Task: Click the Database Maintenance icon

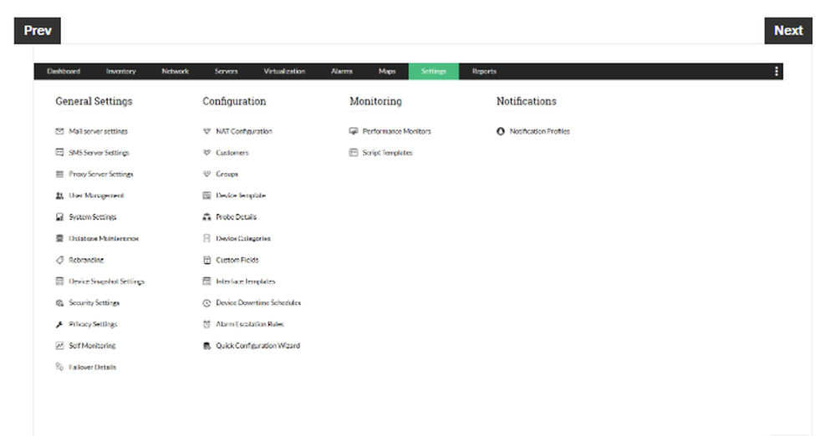Action: [x=59, y=238]
